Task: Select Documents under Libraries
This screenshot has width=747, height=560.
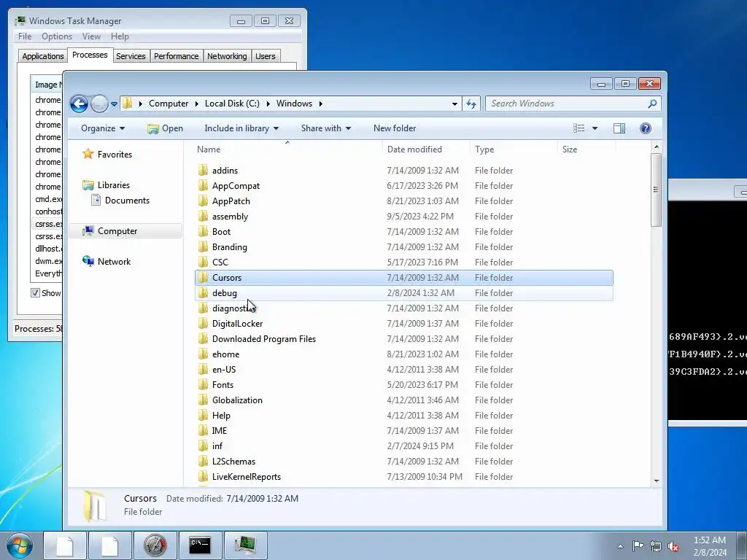Action: (x=127, y=201)
